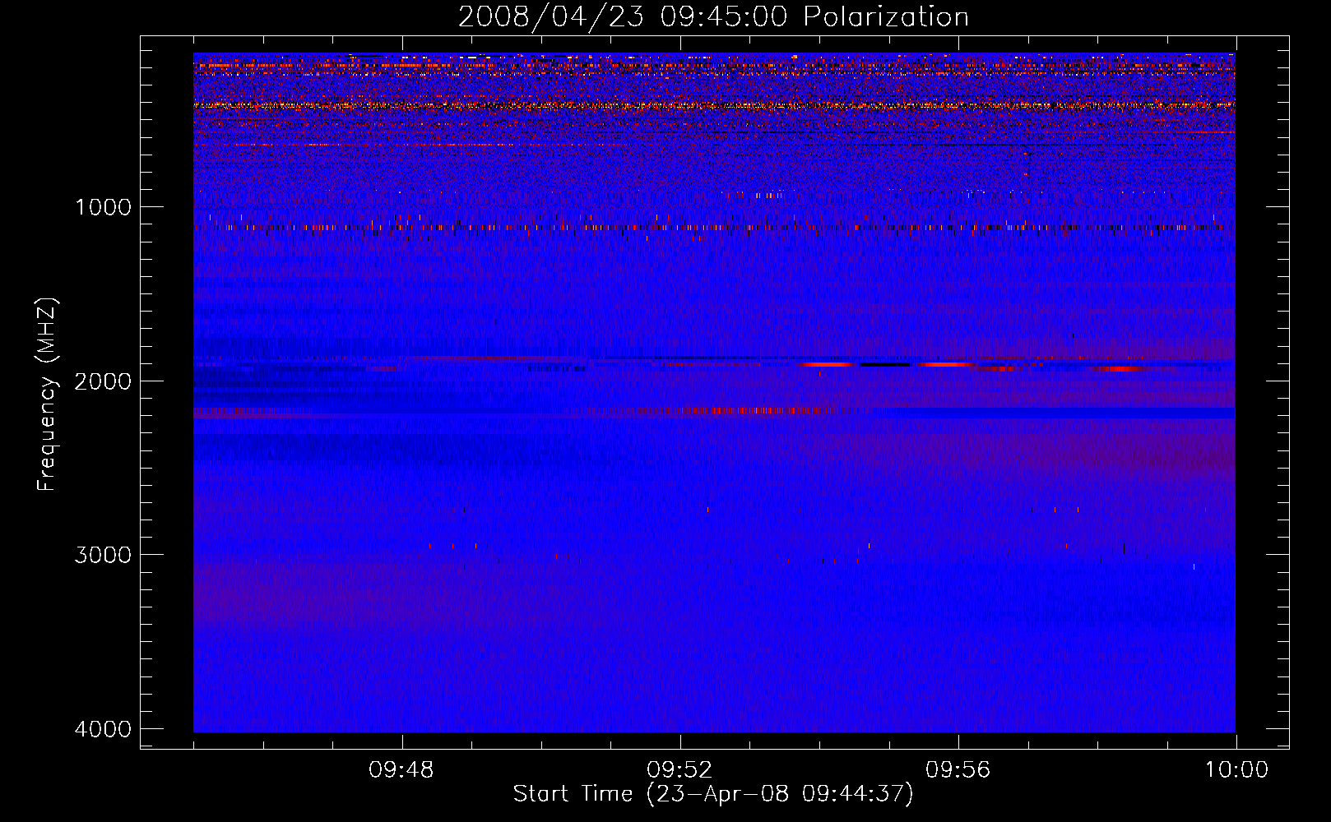Click the 09:56 time tick label
Image resolution: width=1331 pixels, height=822 pixels.
958,770
